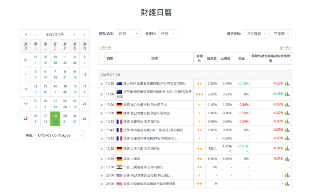The height and width of the screenshot is (195, 313).
Task: Go to previous month in calendar
Action: [x=36, y=34]
